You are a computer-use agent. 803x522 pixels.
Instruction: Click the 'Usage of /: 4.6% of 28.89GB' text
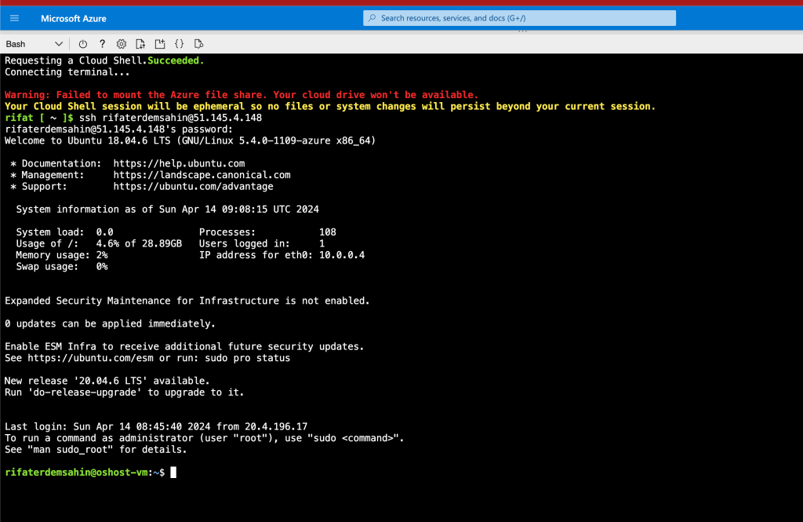99,243
